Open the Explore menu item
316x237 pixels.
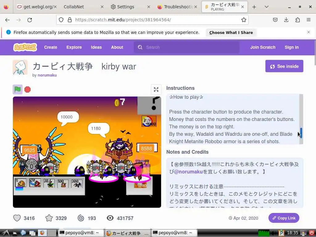74,47
